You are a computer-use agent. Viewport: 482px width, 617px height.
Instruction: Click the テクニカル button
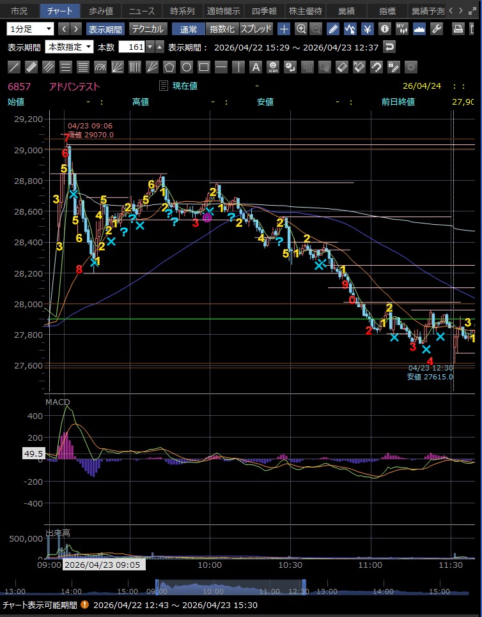(x=148, y=29)
